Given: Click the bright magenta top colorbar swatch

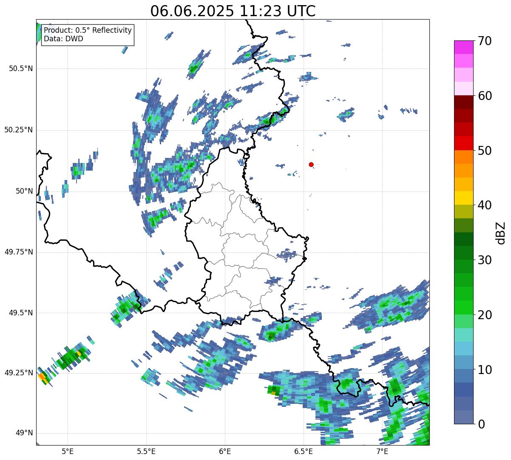Looking at the screenshot, I should 463,47.
